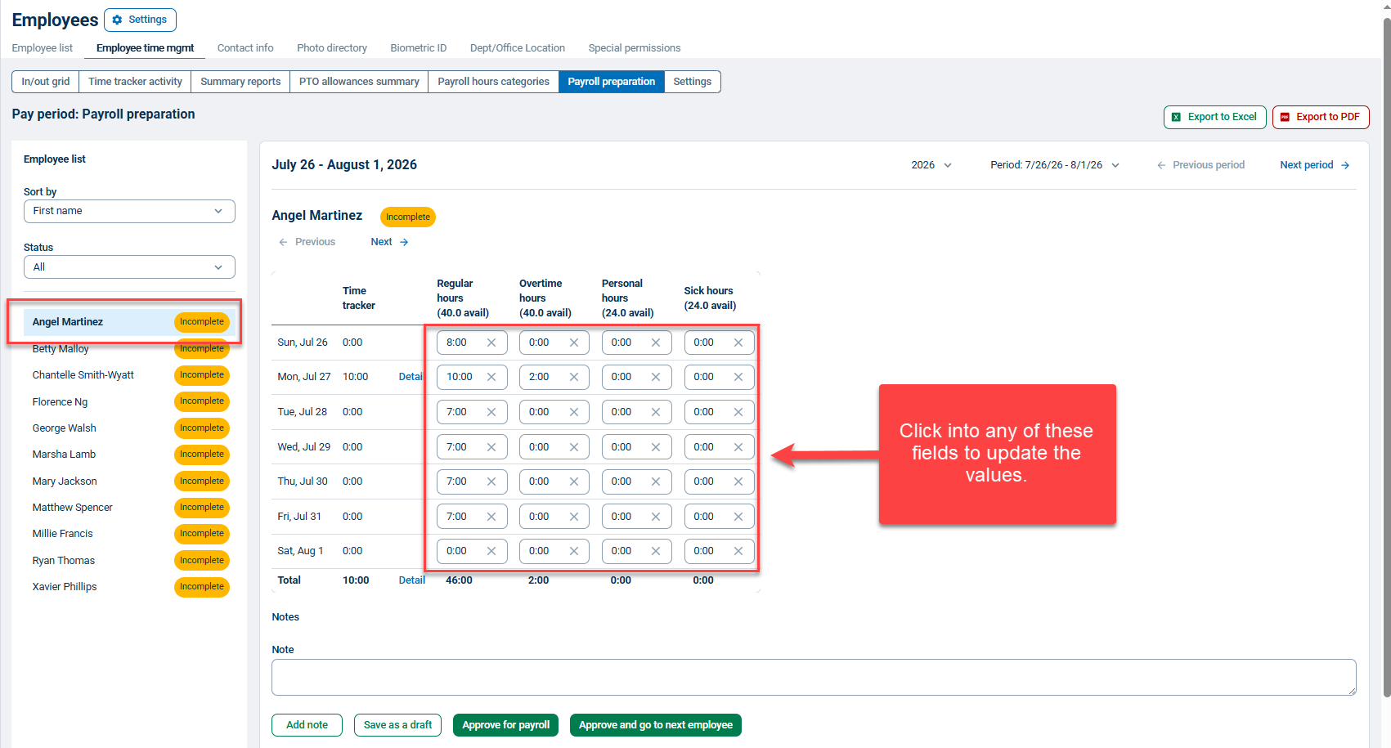
Task: Click the Excel icon in Export to Excel
Action: pos(1176,117)
